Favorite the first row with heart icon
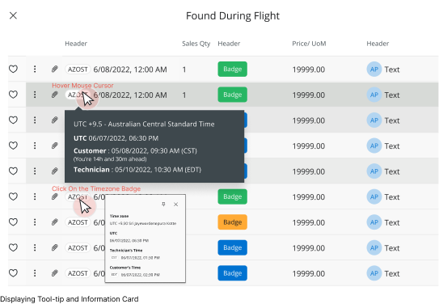 pos(13,69)
